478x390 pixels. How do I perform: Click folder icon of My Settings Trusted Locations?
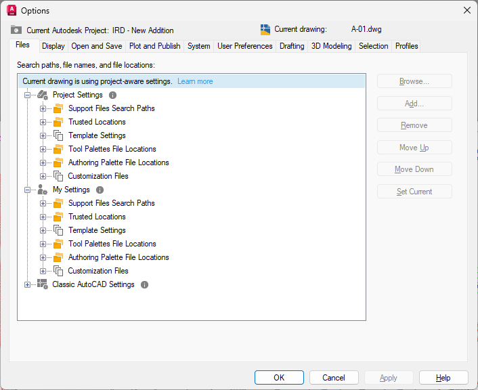coord(58,217)
